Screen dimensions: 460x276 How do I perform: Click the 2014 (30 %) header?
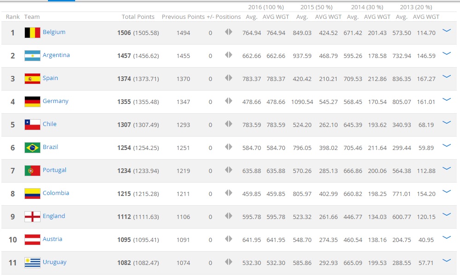pos(367,7)
